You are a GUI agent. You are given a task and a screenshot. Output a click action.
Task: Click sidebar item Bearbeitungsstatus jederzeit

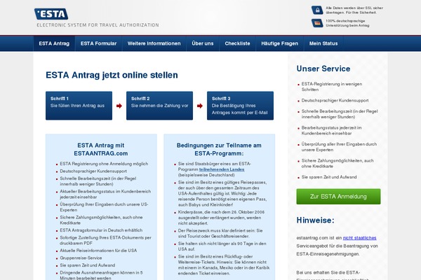[x=331, y=130]
